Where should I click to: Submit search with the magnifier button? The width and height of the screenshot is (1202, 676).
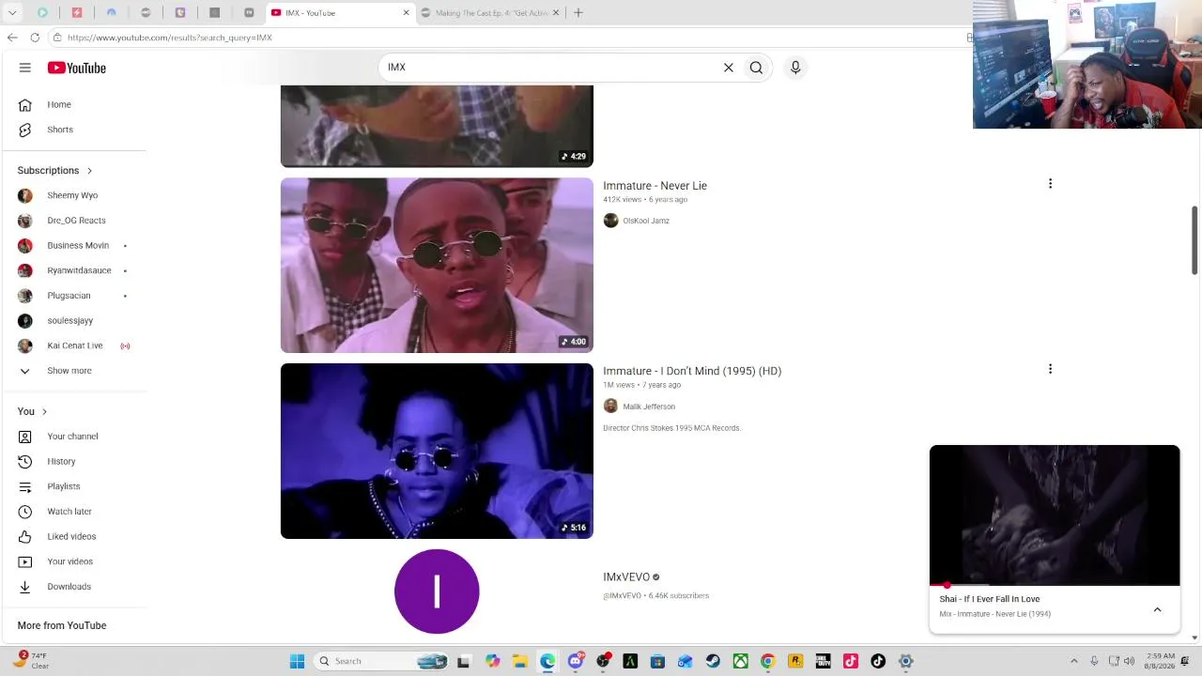756,68
